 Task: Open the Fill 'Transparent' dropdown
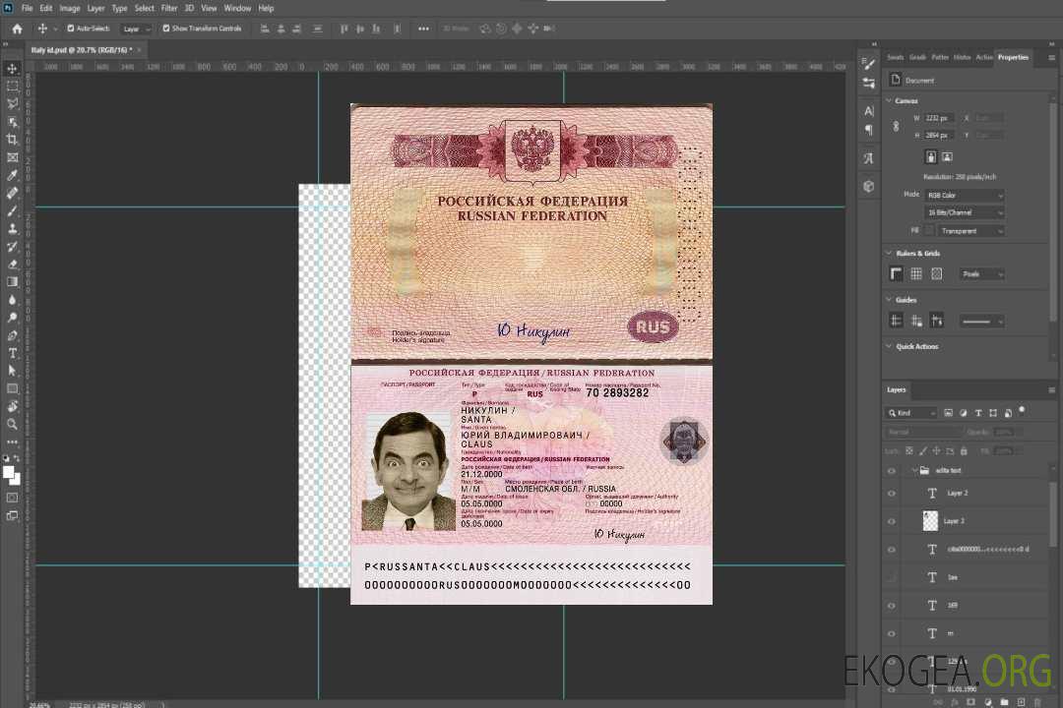coord(970,231)
